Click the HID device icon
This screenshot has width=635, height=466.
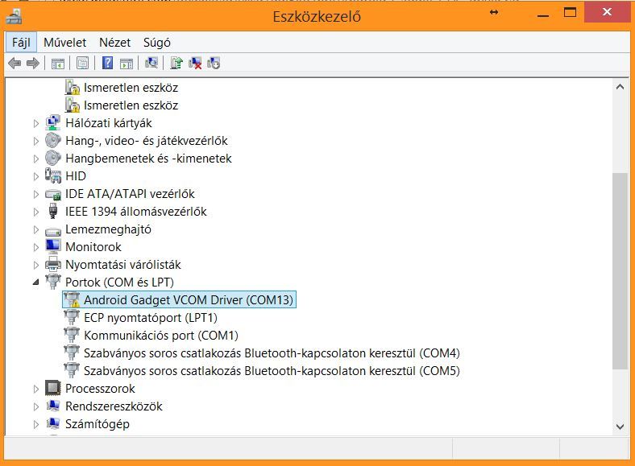pyautogui.click(x=53, y=175)
